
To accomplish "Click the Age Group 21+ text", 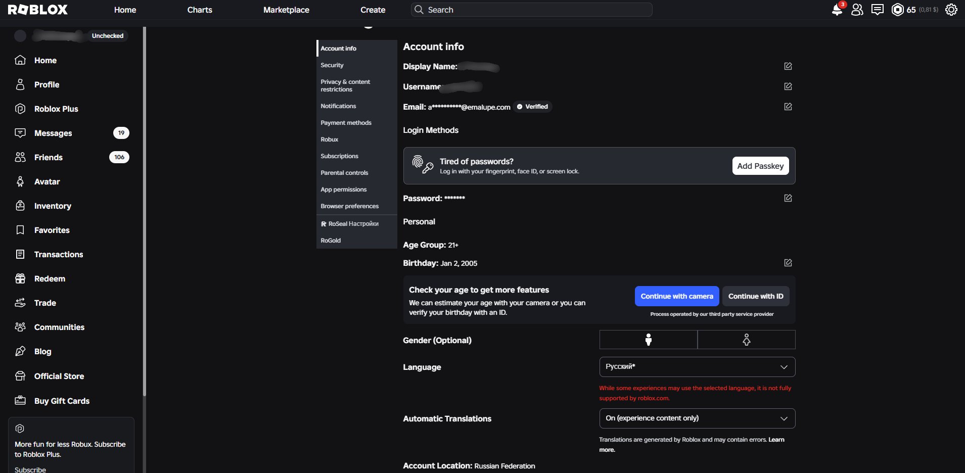I will click(431, 245).
